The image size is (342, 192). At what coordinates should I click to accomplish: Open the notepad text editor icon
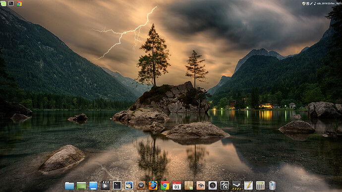[x=248, y=186]
